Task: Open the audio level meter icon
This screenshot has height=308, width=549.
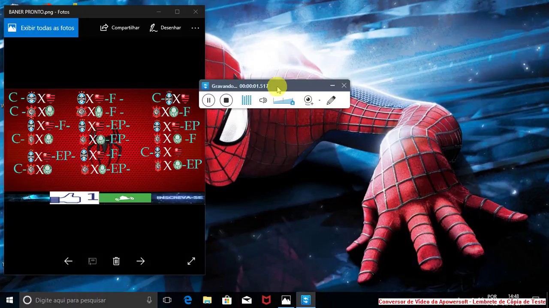Action: (x=246, y=101)
